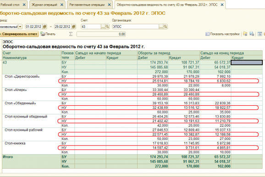
Task: Select Стол «Директорский» row in table
Action: 22,76
